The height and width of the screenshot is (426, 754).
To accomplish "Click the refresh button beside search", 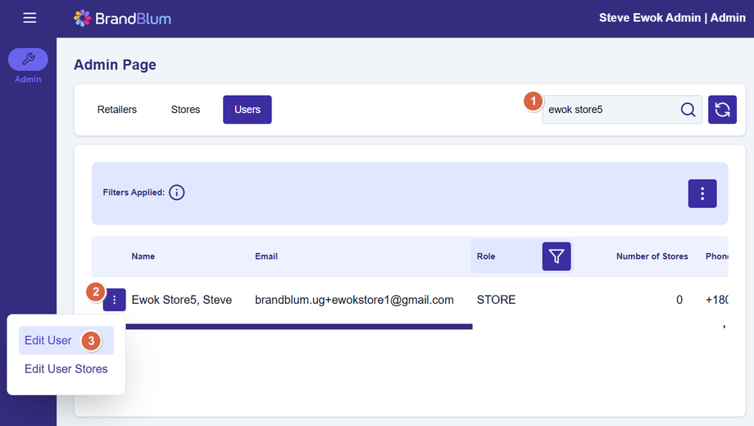I will click(722, 110).
